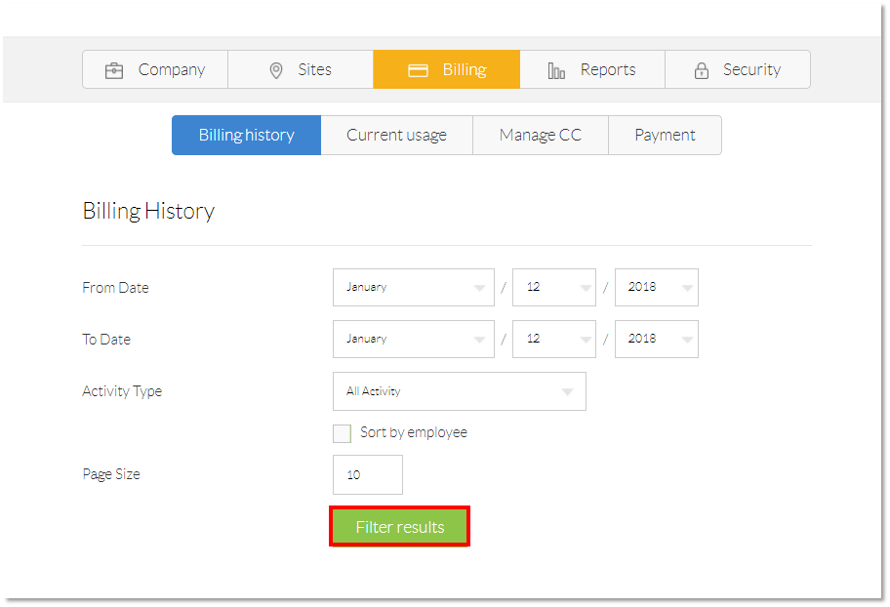Click the credit card icon on Billing tab

pos(419,70)
